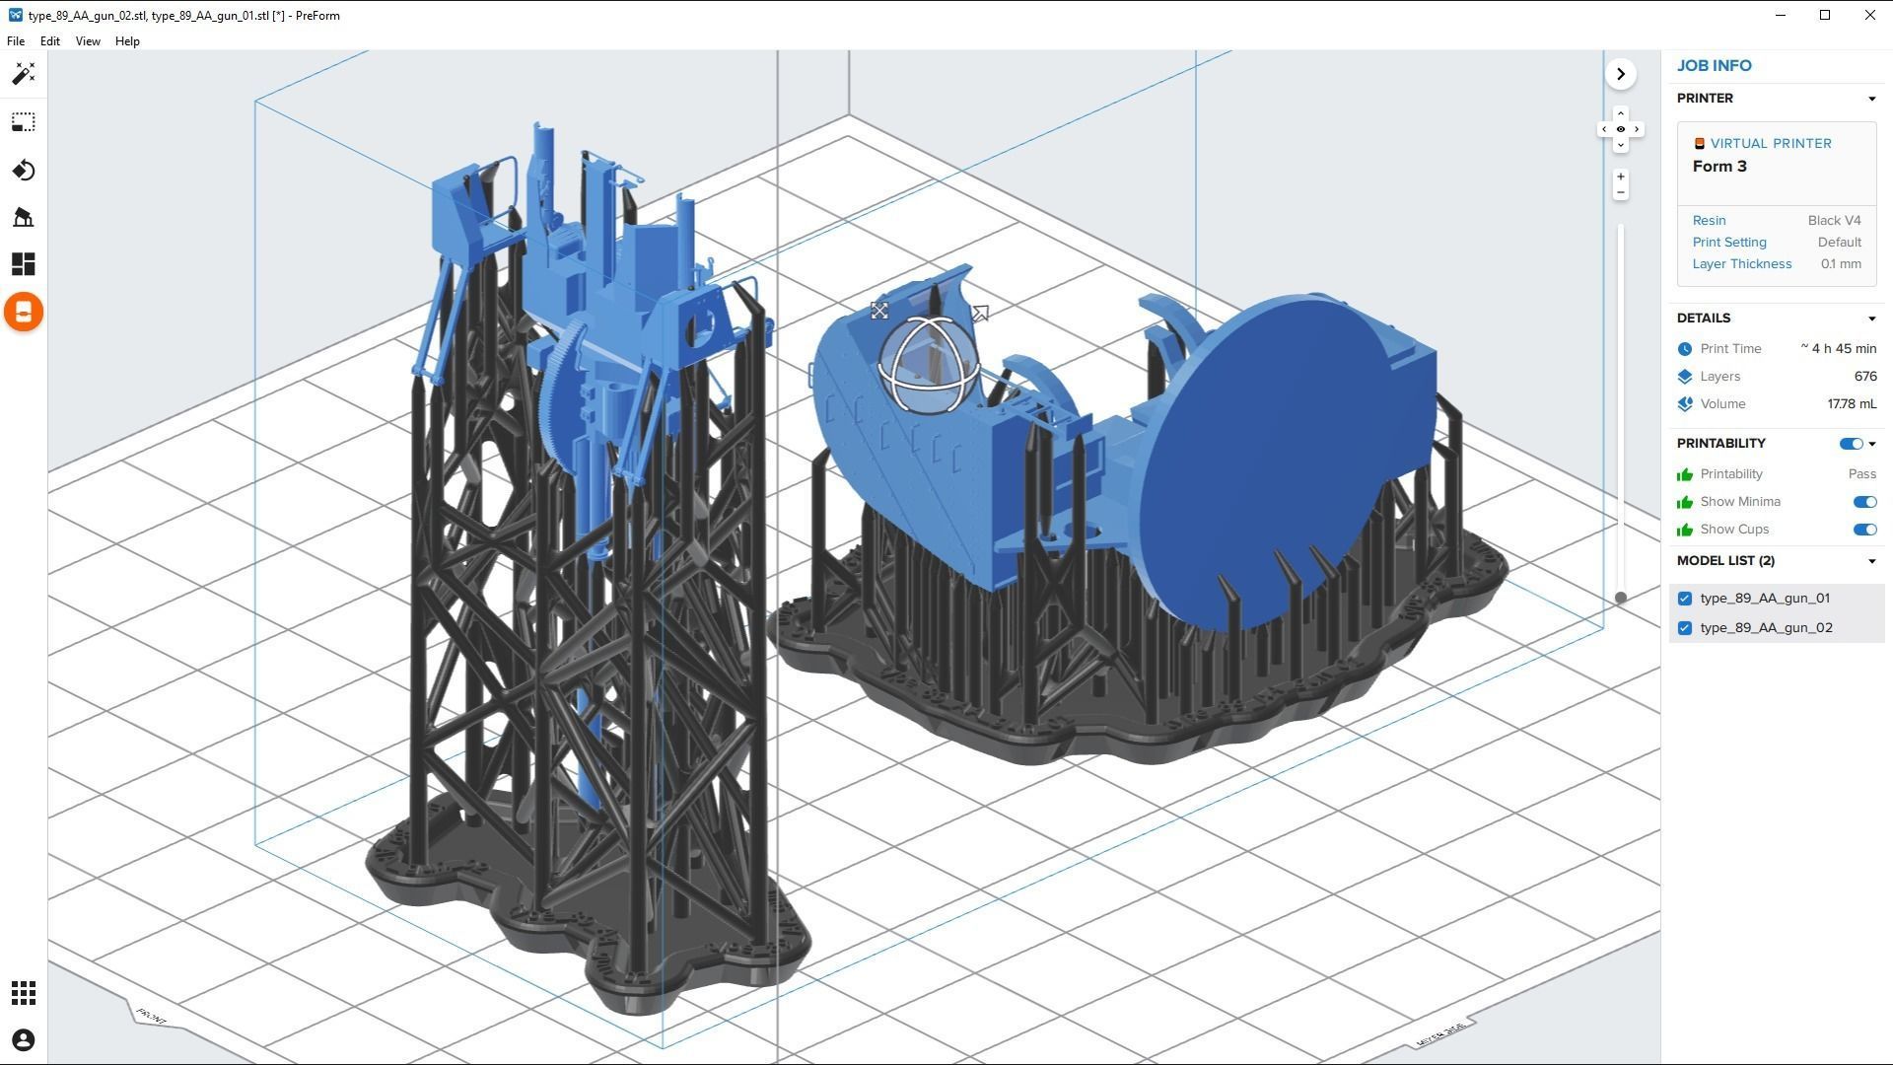This screenshot has height=1065, width=1893.
Task: Open the File menu
Action: 16,41
